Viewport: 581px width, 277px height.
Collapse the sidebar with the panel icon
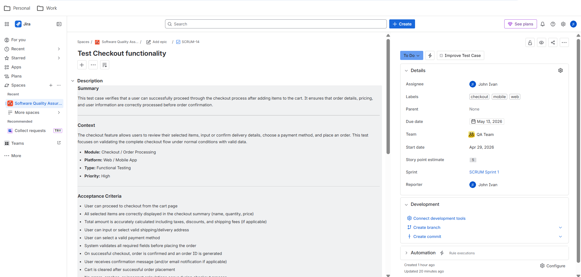[59, 24]
